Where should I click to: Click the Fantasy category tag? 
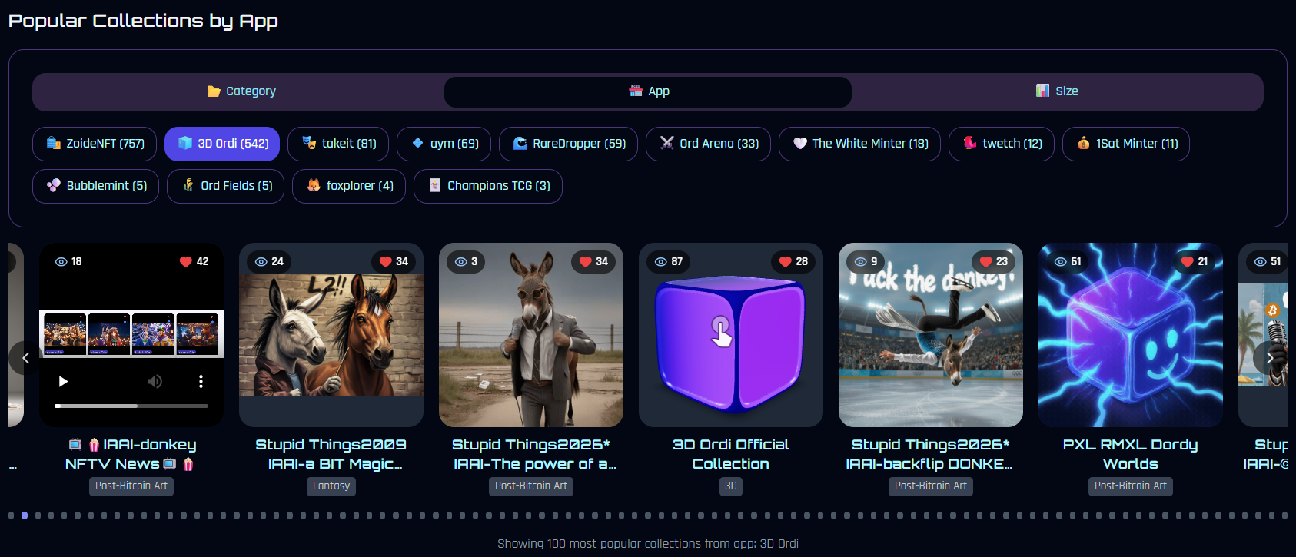click(331, 486)
